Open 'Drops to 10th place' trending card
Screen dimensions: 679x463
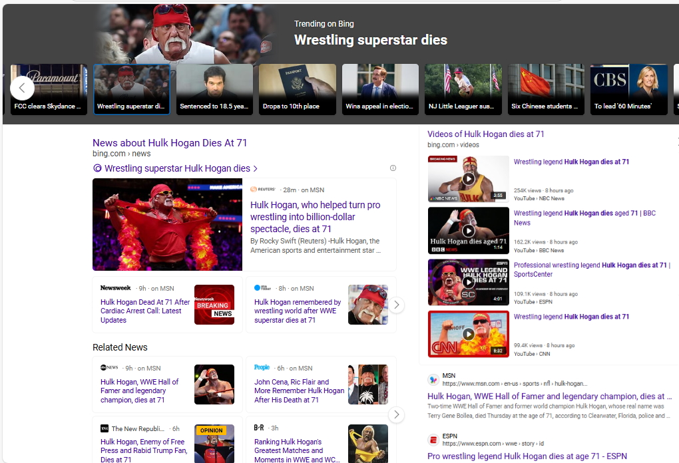tap(298, 90)
